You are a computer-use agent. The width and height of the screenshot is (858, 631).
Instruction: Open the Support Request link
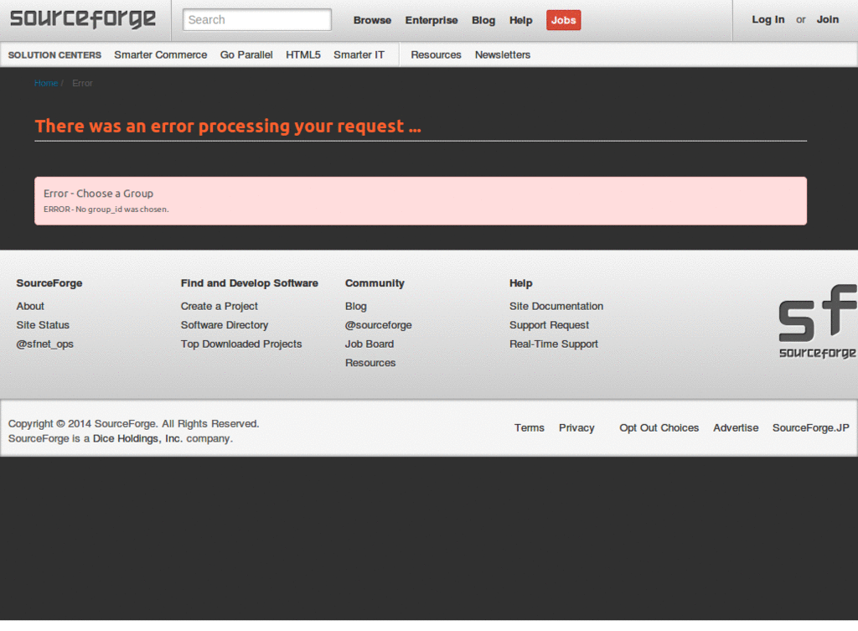pyautogui.click(x=549, y=325)
